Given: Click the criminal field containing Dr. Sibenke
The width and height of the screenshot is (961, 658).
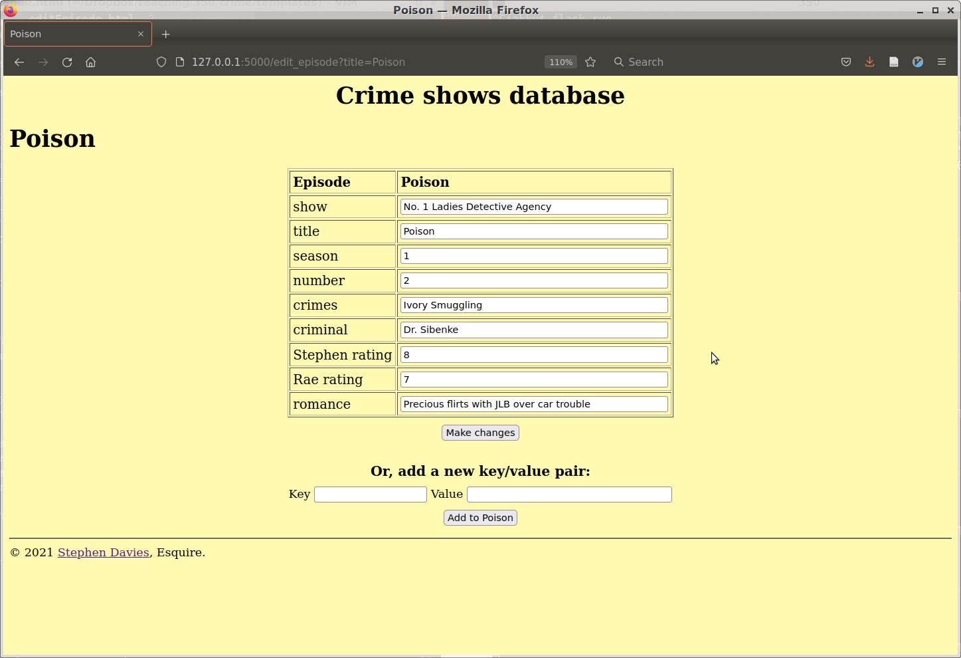Looking at the screenshot, I should pos(534,330).
